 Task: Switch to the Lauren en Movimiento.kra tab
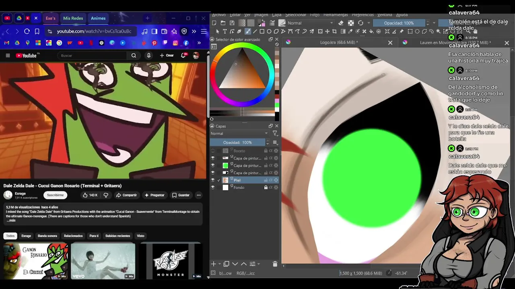(x=455, y=43)
